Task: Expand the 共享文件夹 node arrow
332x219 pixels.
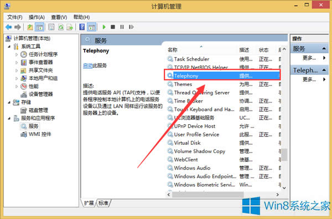Action: 17,70
